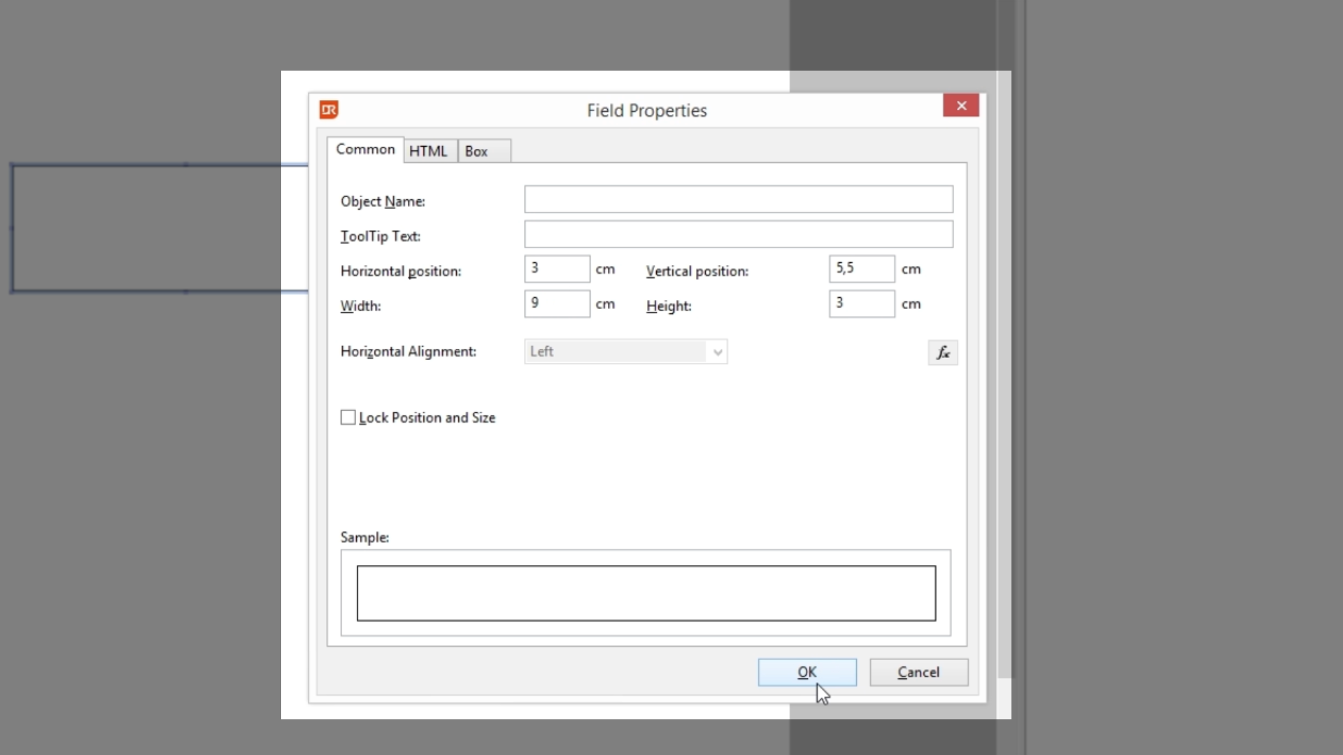Viewport: 1343px width, 755px height.
Task: Select the Common tab
Action: (365, 150)
